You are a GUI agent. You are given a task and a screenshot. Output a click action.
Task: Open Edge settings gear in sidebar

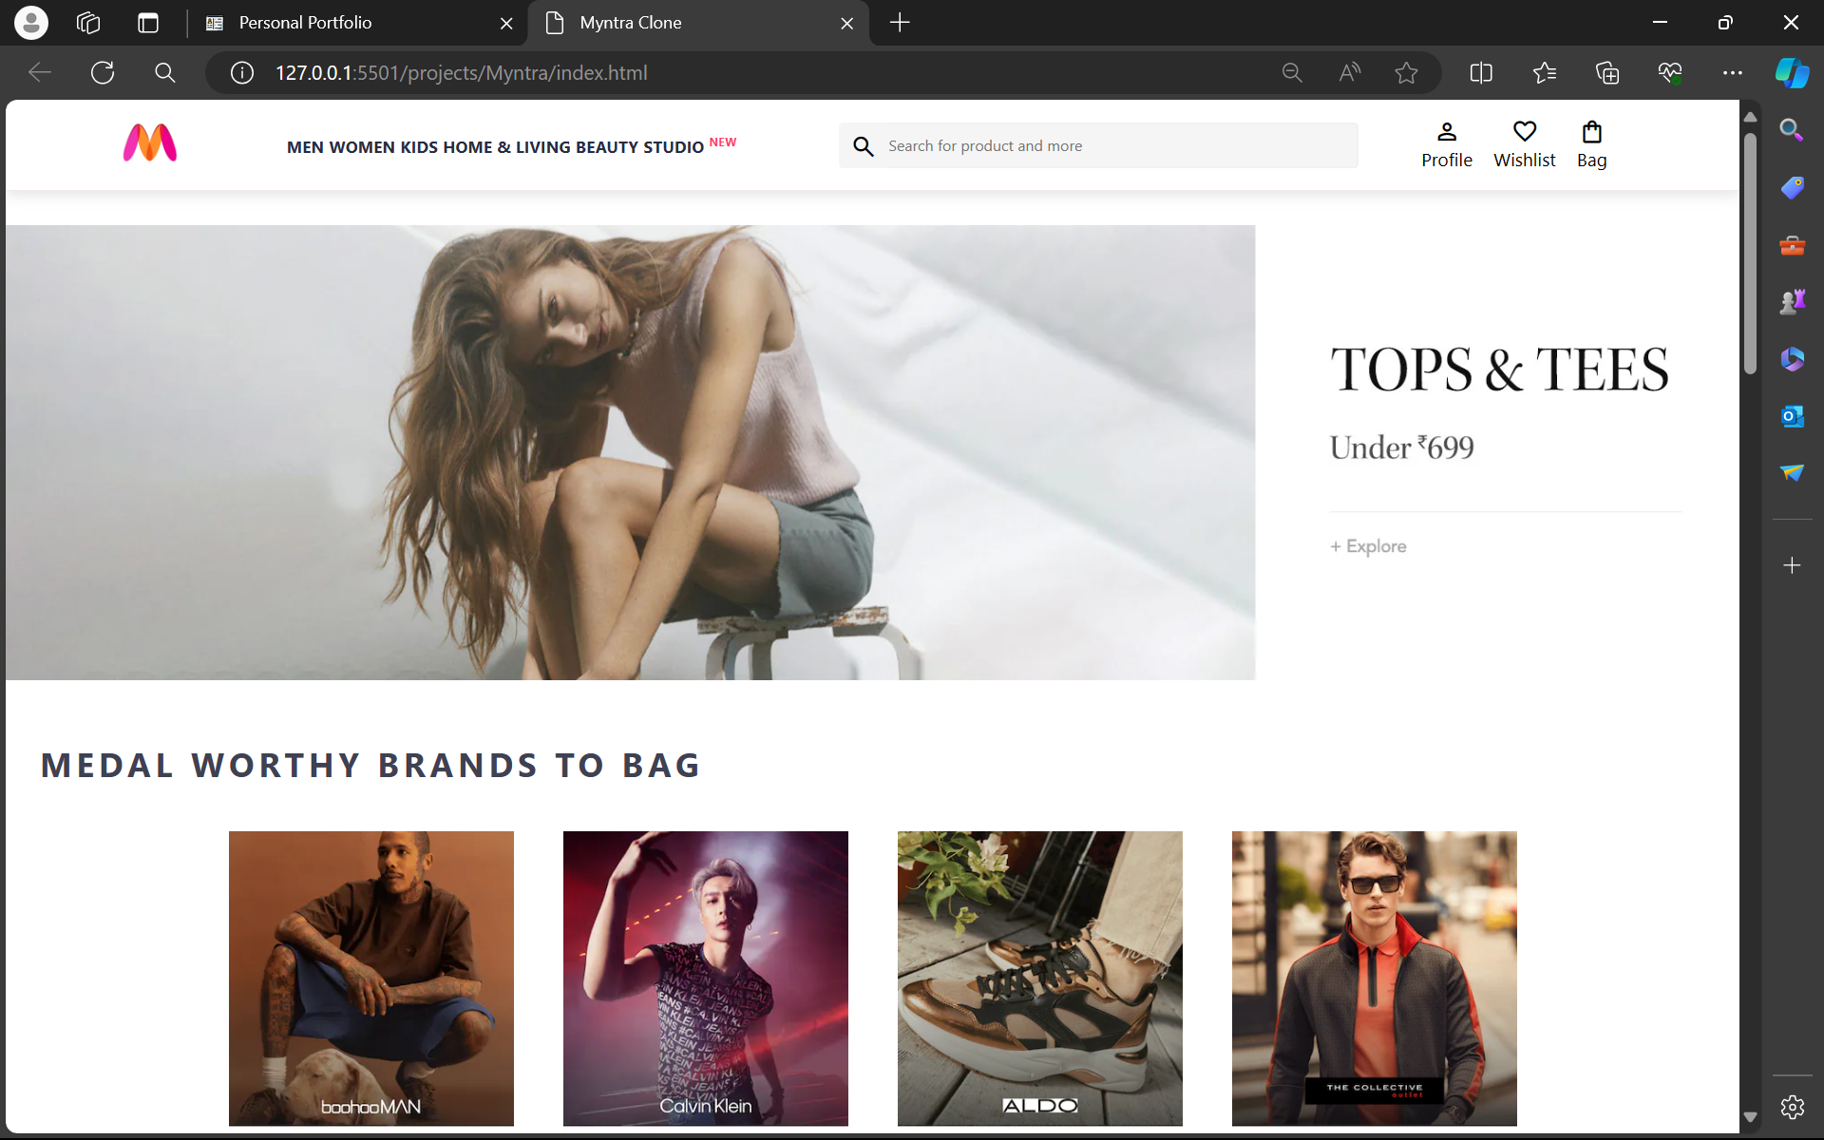click(1792, 1107)
